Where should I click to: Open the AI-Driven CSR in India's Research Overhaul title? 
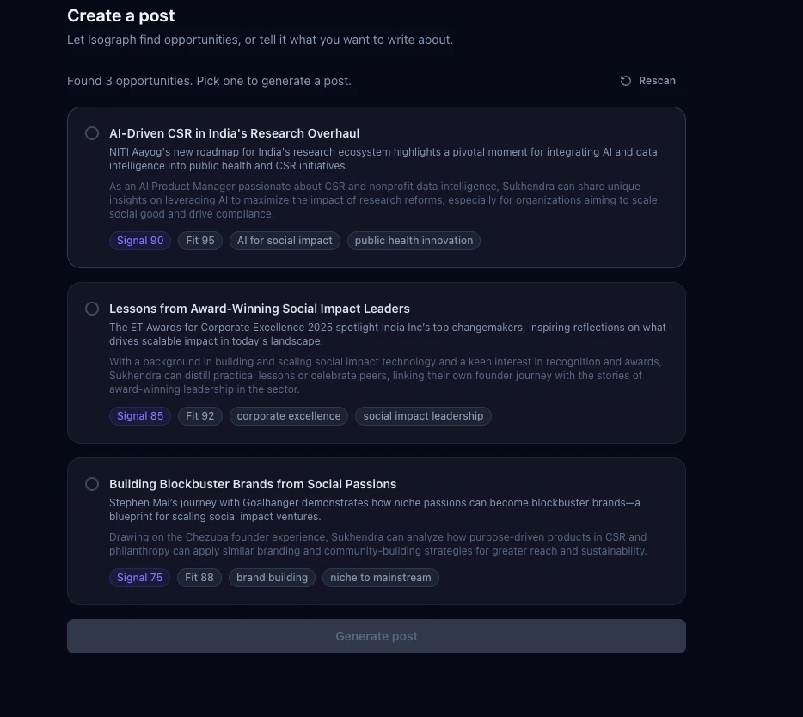[234, 133]
